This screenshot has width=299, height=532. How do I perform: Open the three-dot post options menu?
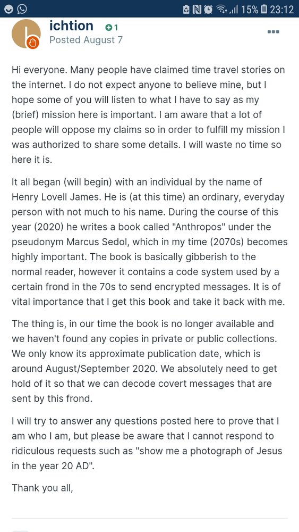[273, 32]
